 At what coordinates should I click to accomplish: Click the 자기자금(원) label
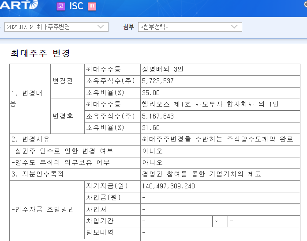click(x=107, y=186)
